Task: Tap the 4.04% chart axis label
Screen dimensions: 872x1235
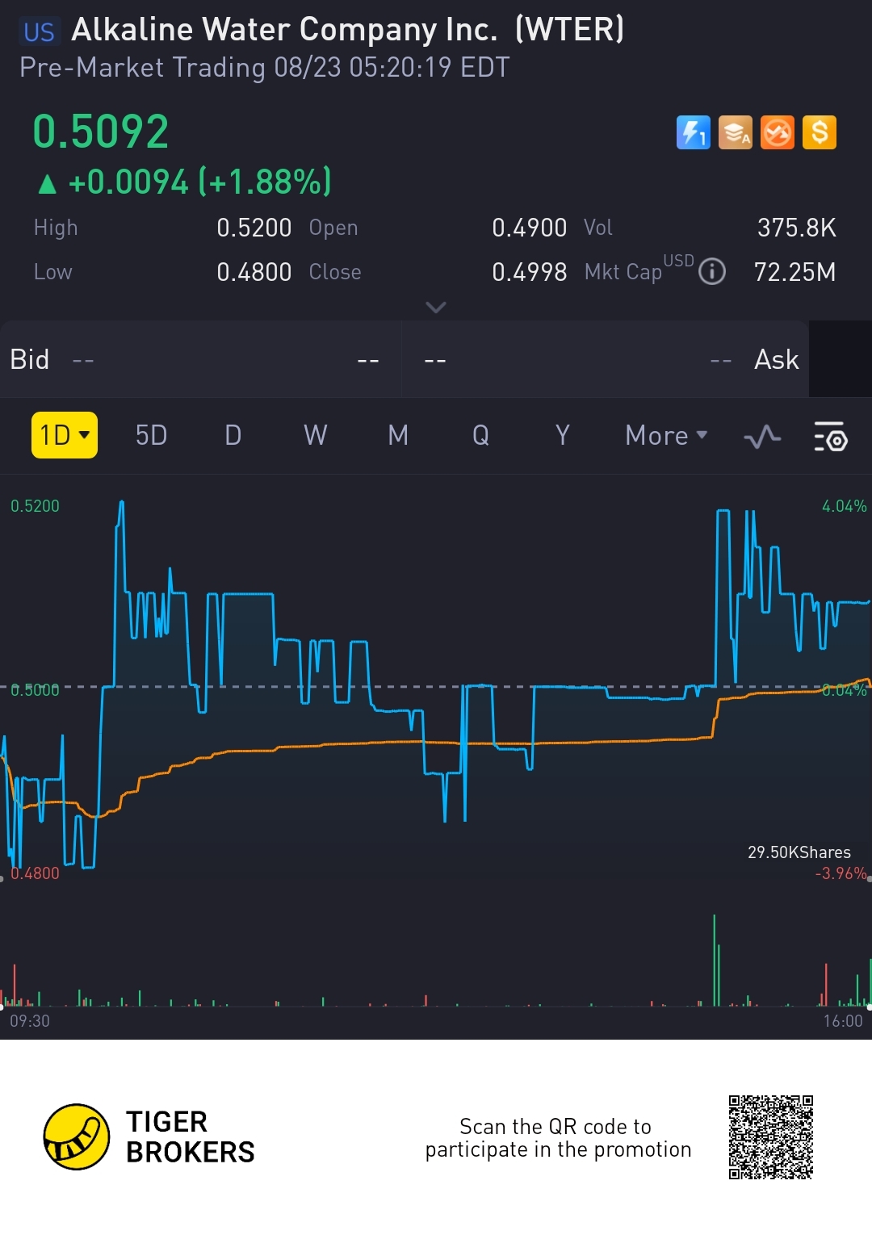Action: tap(845, 506)
